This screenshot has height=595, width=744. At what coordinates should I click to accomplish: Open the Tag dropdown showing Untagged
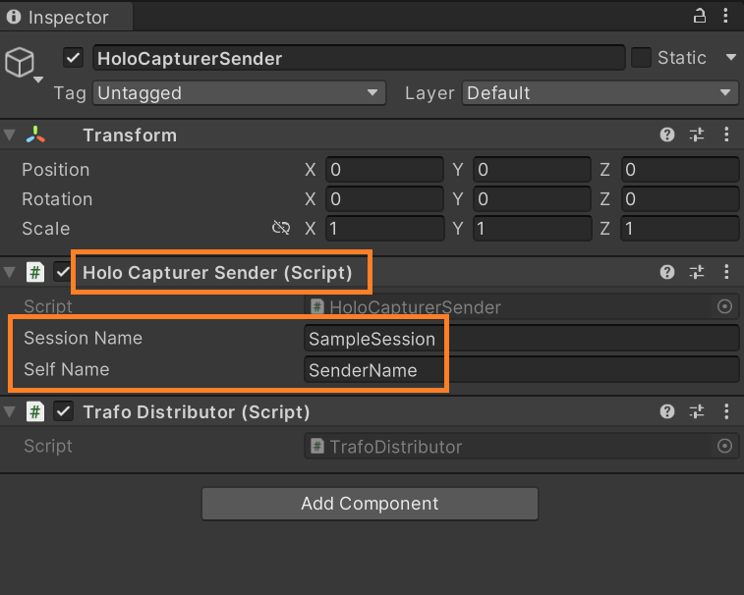pyautogui.click(x=238, y=93)
